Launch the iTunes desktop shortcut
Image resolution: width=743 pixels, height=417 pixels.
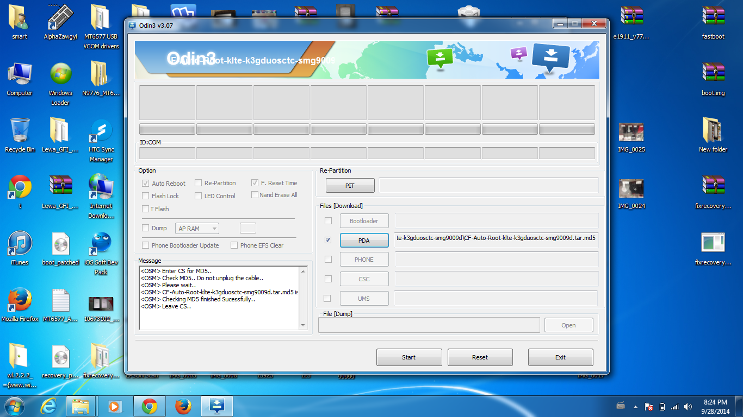[x=20, y=248]
